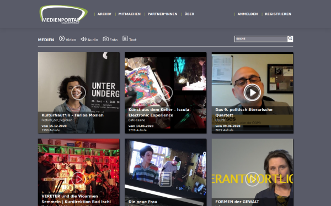
Task: Play the VERETER und die Woarmen Semmeln video
Action: 78,179
